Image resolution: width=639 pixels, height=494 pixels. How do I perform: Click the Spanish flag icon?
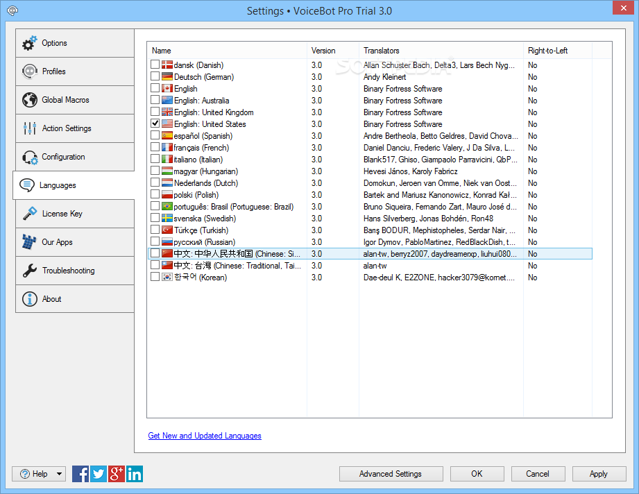(x=167, y=136)
